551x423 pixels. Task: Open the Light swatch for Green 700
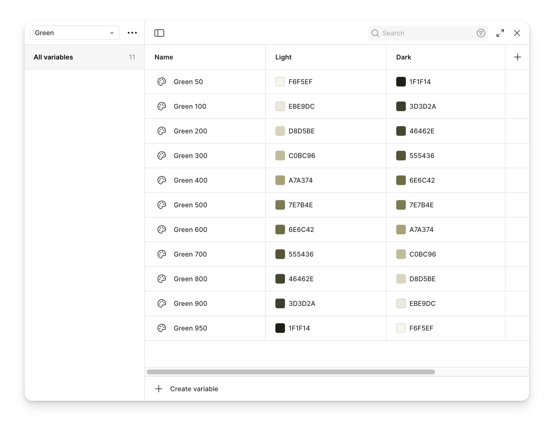coord(280,254)
